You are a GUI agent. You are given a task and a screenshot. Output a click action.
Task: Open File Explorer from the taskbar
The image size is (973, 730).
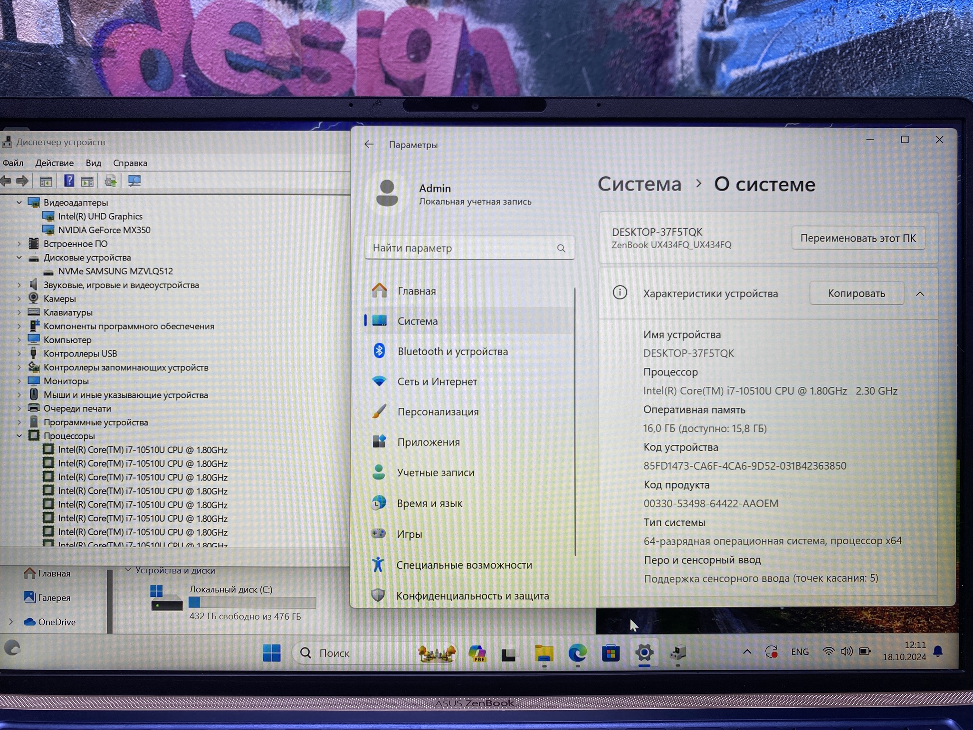tap(544, 653)
